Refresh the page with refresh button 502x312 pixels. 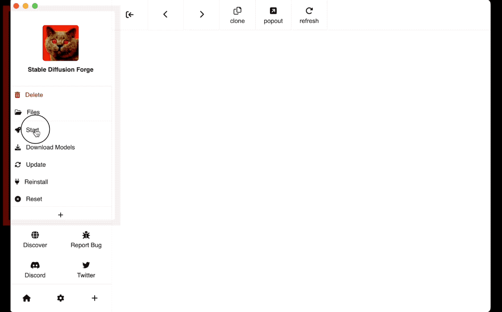point(309,15)
